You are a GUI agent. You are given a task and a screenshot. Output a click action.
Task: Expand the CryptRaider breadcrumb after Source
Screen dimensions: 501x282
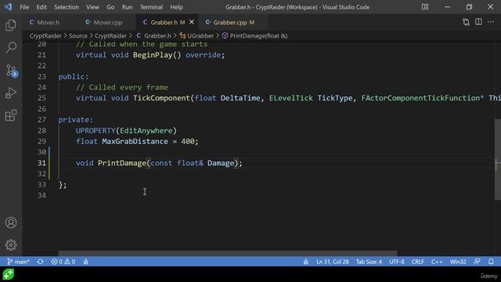[110, 36]
